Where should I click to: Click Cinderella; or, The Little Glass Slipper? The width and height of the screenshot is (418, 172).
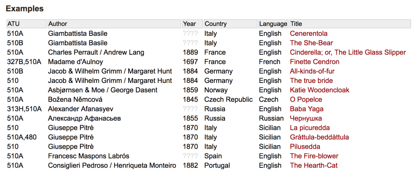coord(348,52)
